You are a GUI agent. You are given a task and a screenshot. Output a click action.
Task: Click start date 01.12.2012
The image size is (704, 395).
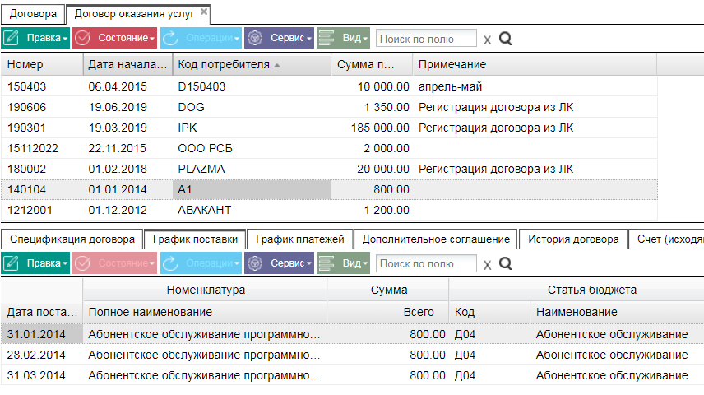tap(118, 210)
